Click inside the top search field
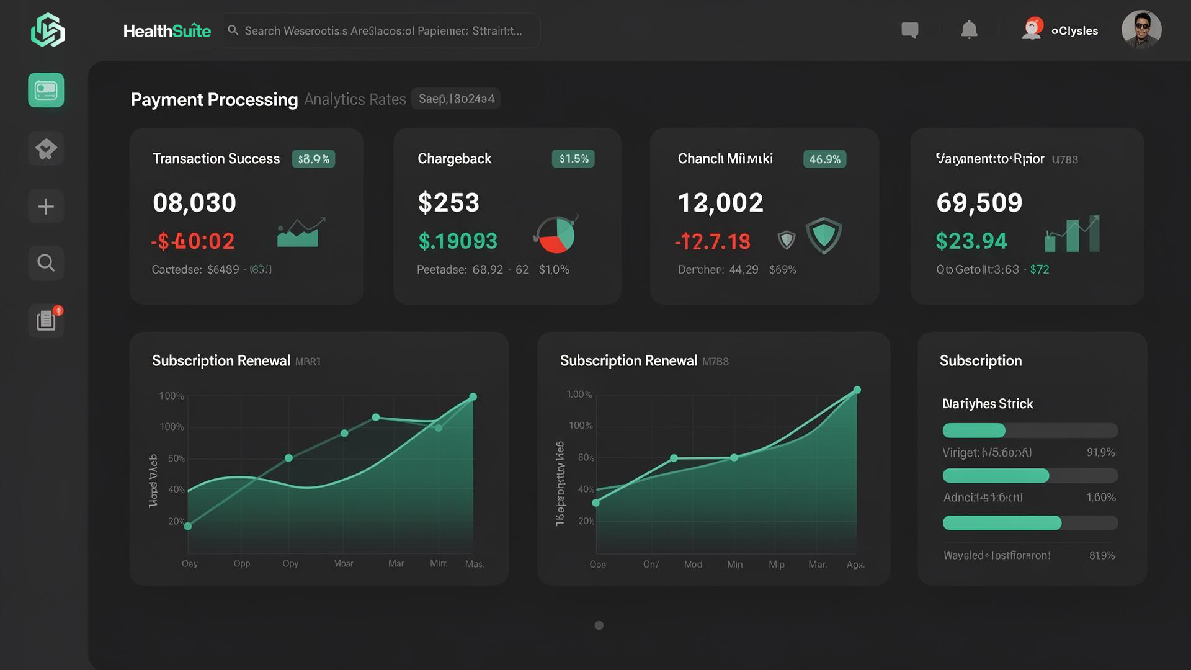This screenshot has width=1191, height=670. pyautogui.click(x=381, y=30)
